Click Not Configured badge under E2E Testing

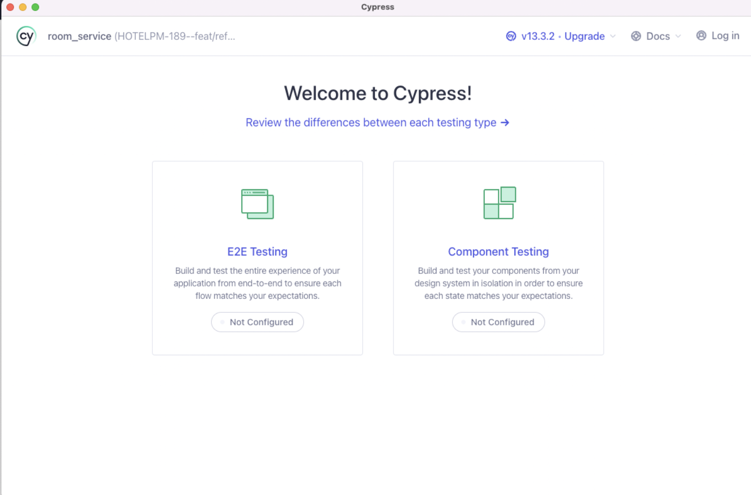[x=257, y=322]
